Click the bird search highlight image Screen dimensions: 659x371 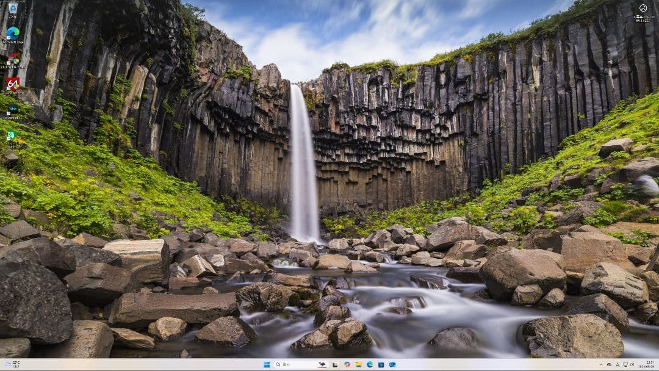tap(322, 364)
